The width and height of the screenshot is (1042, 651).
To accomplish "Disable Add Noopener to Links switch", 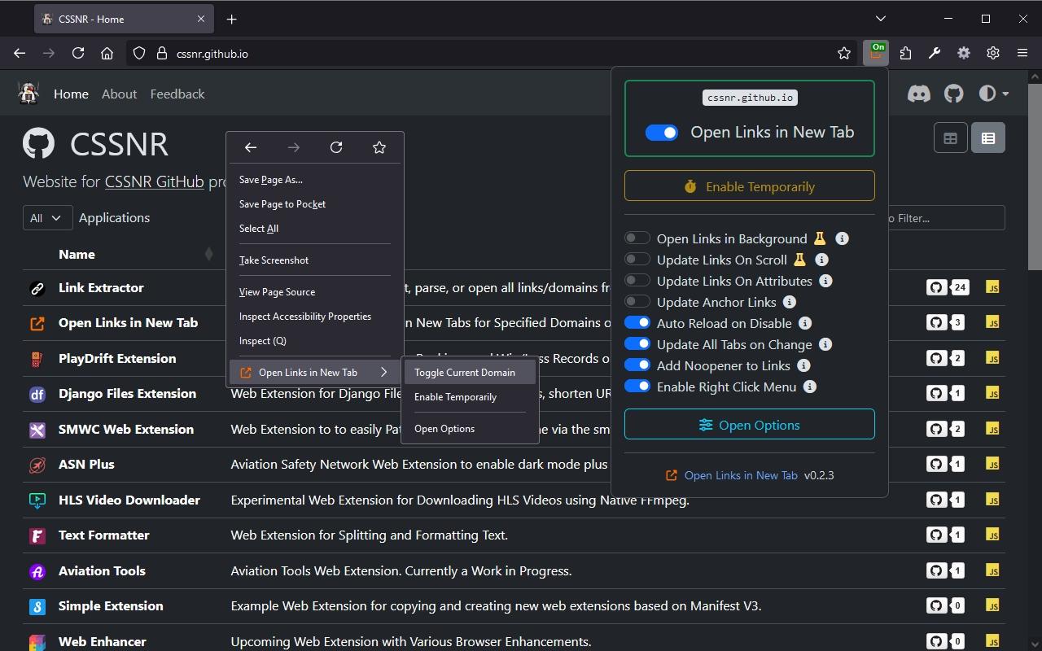I will 637,365.
